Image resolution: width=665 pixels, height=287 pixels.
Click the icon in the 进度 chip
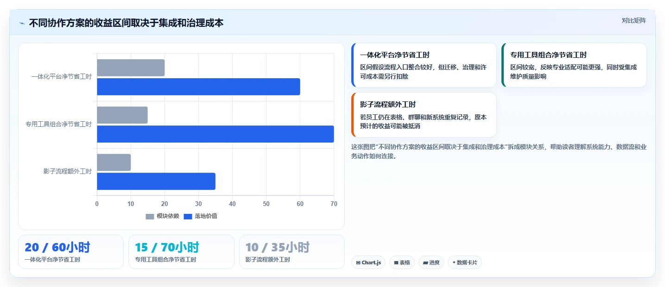(425, 263)
